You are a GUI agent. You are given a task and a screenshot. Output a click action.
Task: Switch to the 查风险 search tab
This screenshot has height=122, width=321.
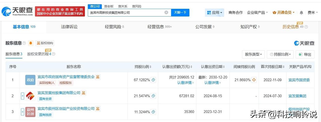click(136, 6)
